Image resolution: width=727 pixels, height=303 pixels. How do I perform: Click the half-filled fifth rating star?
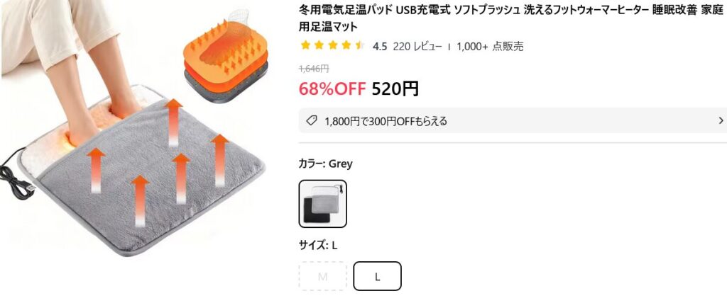pos(360,46)
